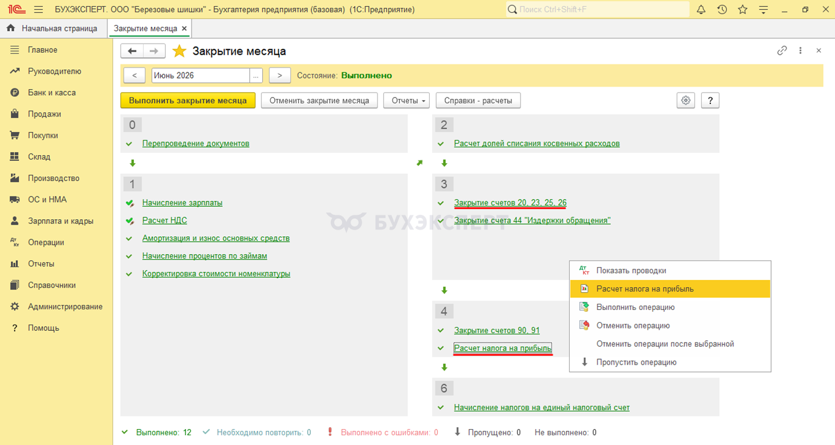Open service menu icon in title bar
Viewport: 835px width, 445px height.
coord(763,10)
